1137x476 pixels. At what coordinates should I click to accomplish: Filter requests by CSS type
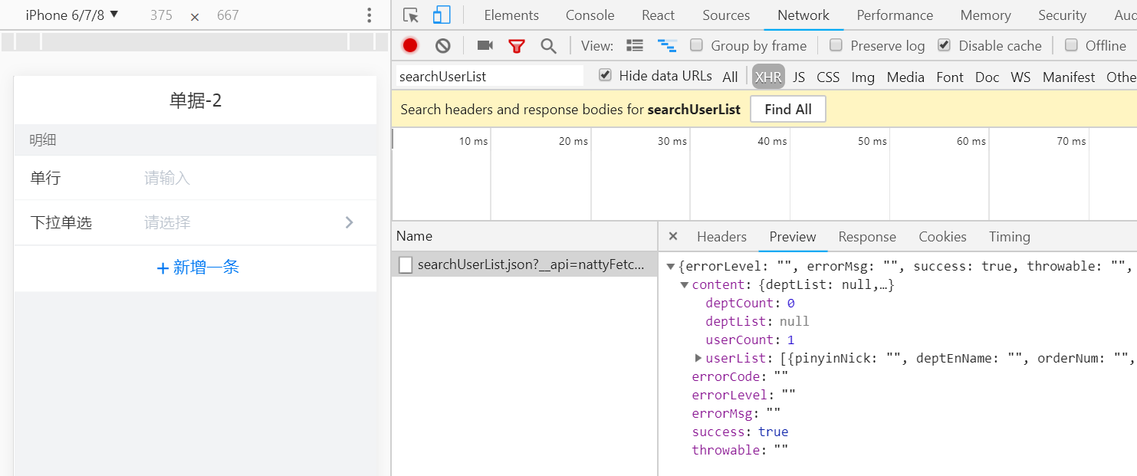pyautogui.click(x=828, y=77)
